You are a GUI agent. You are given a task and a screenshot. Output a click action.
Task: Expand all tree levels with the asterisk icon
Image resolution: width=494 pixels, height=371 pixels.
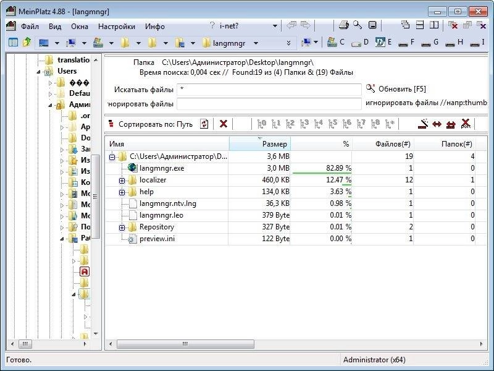click(x=390, y=124)
